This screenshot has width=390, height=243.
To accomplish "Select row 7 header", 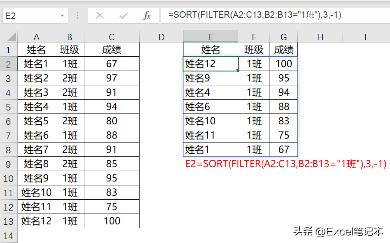I will coord(8,135).
